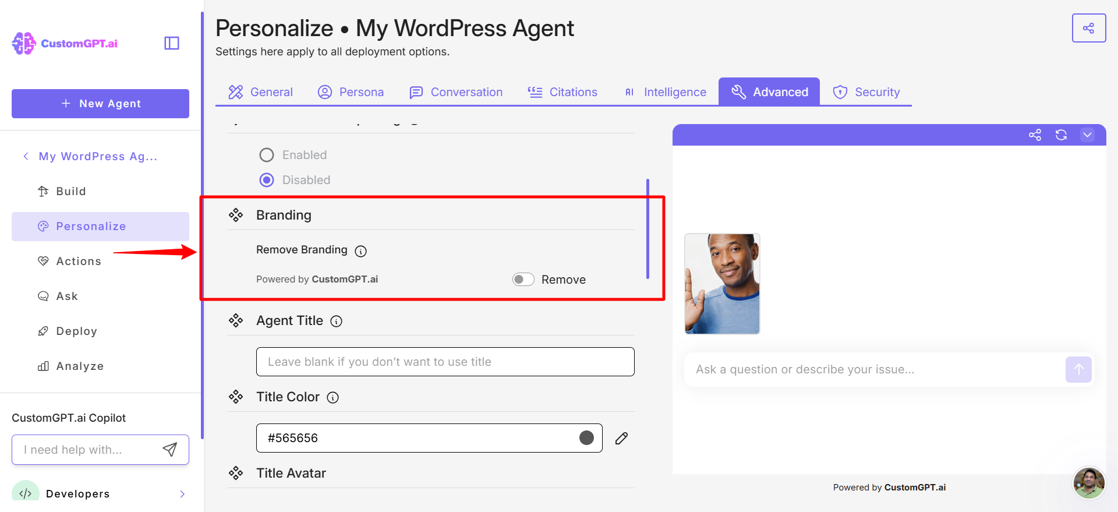The width and height of the screenshot is (1118, 512).
Task: Click the 'CustomGPT.ai Copilot' label
Action: point(69,418)
